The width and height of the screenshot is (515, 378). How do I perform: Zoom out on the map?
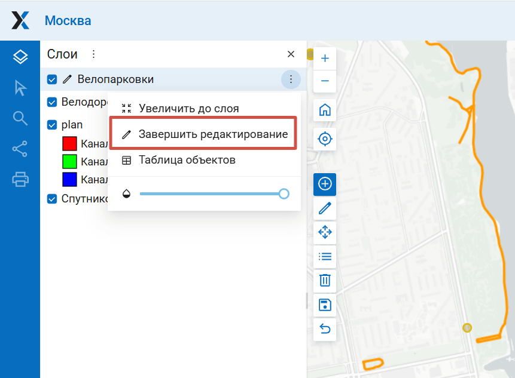pos(325,81)
